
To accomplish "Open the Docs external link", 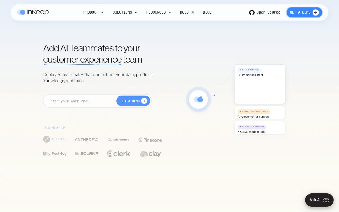I will [x=187, y=12].
